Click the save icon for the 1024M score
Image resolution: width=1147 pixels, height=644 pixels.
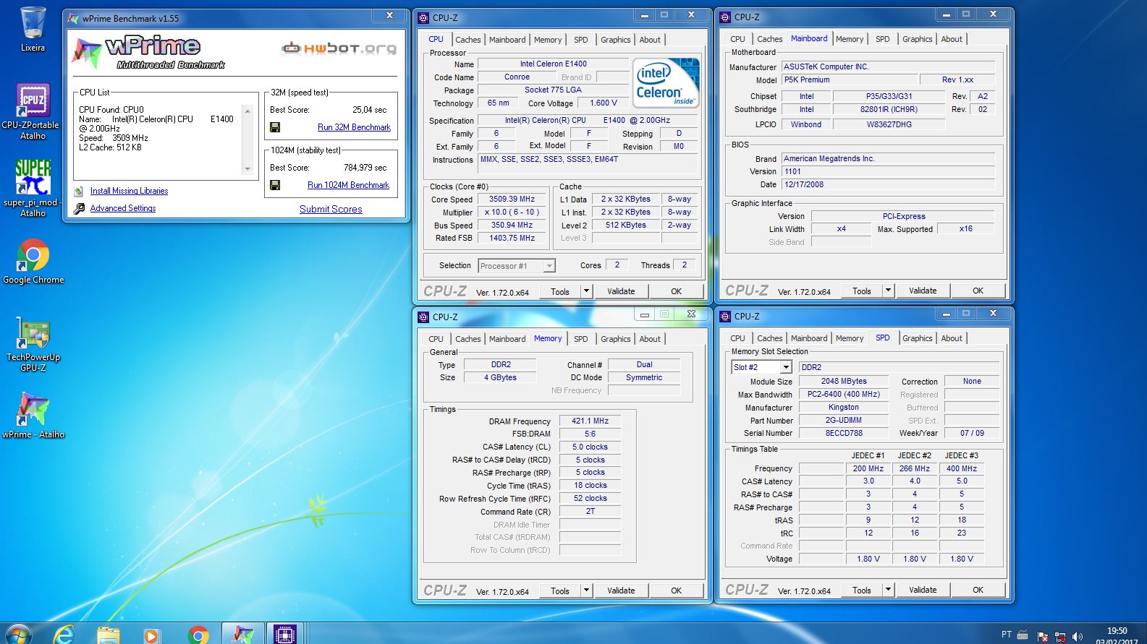pyautogui.click(x=275, y=185)
